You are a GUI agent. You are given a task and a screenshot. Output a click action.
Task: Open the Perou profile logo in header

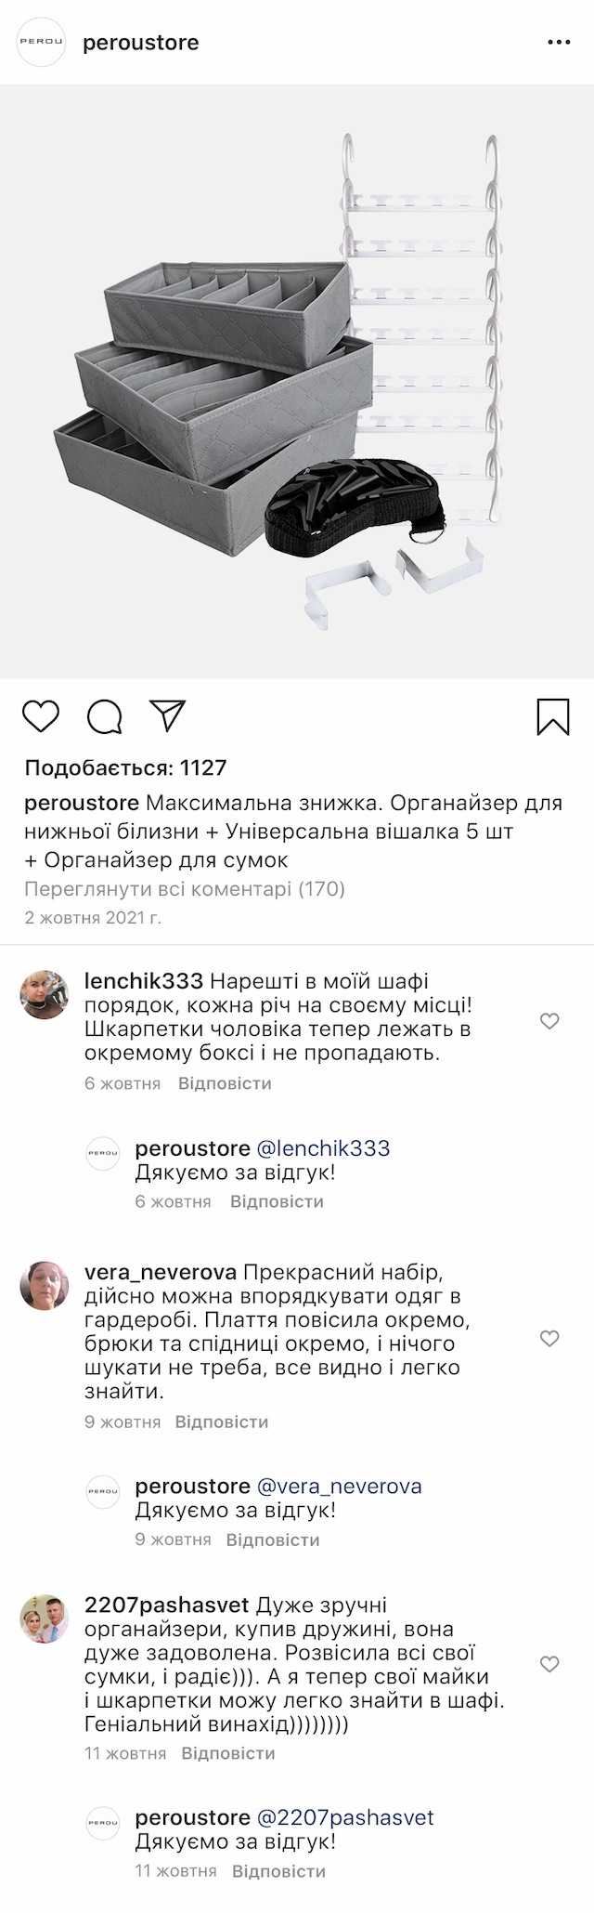coord(43,43)
